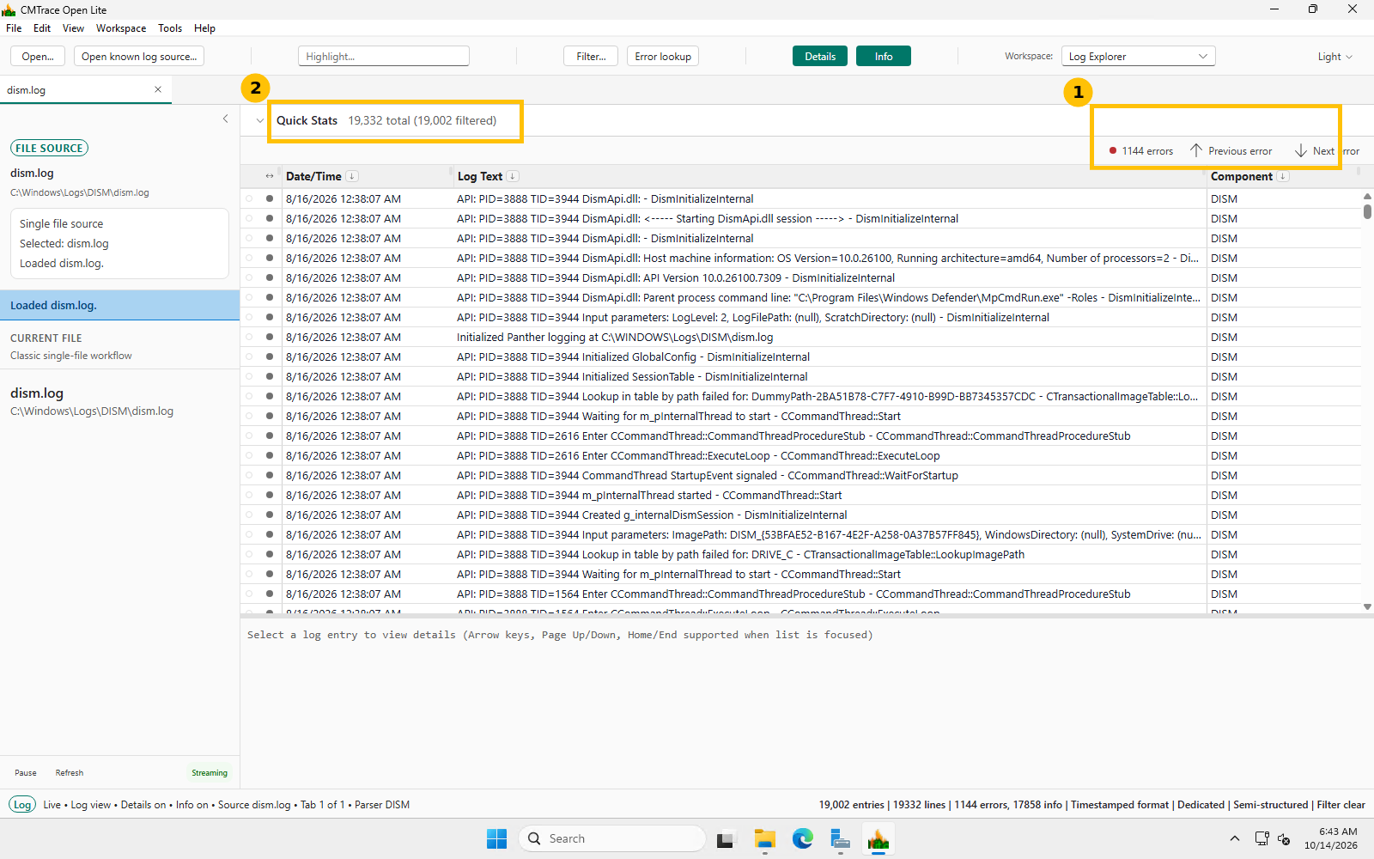This screenshot has height=859, width=1374.
Task: Click the Log badge in the status bar
Action: 22,805
